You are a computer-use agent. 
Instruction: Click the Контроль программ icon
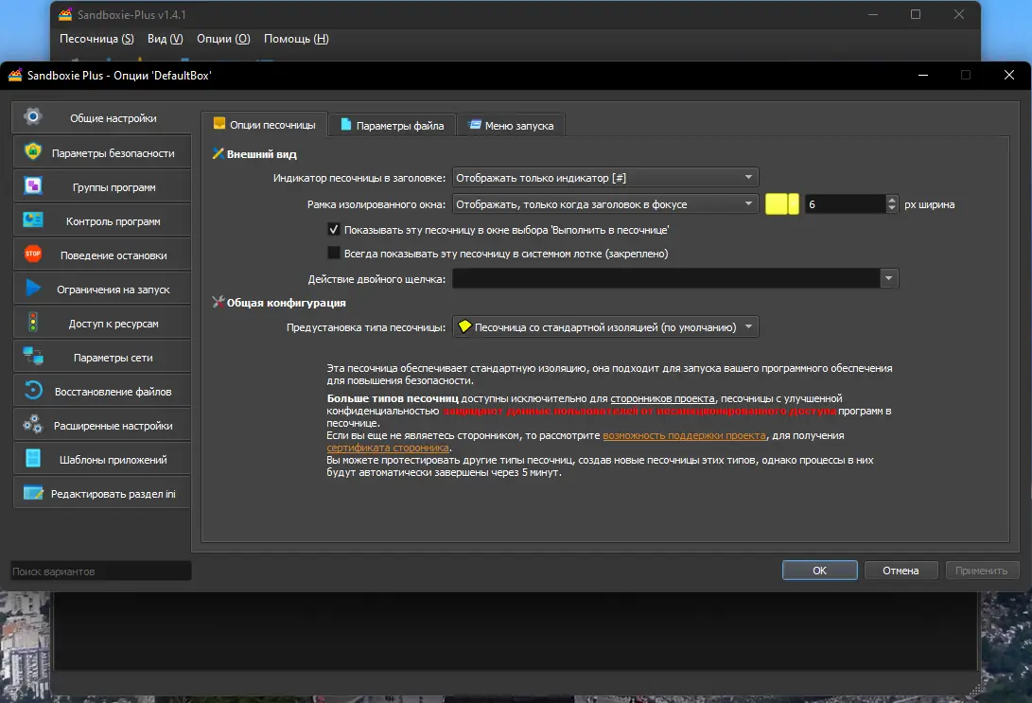(32, 220)
